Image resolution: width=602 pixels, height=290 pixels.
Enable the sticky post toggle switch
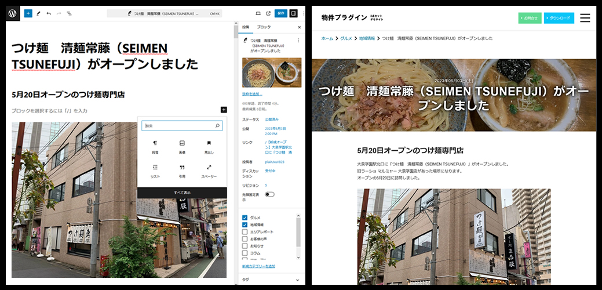(269, 194)
